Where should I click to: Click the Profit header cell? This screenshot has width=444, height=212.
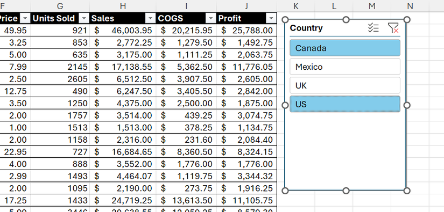(246, 18)
